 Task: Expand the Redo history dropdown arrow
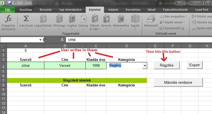[28, 3]
